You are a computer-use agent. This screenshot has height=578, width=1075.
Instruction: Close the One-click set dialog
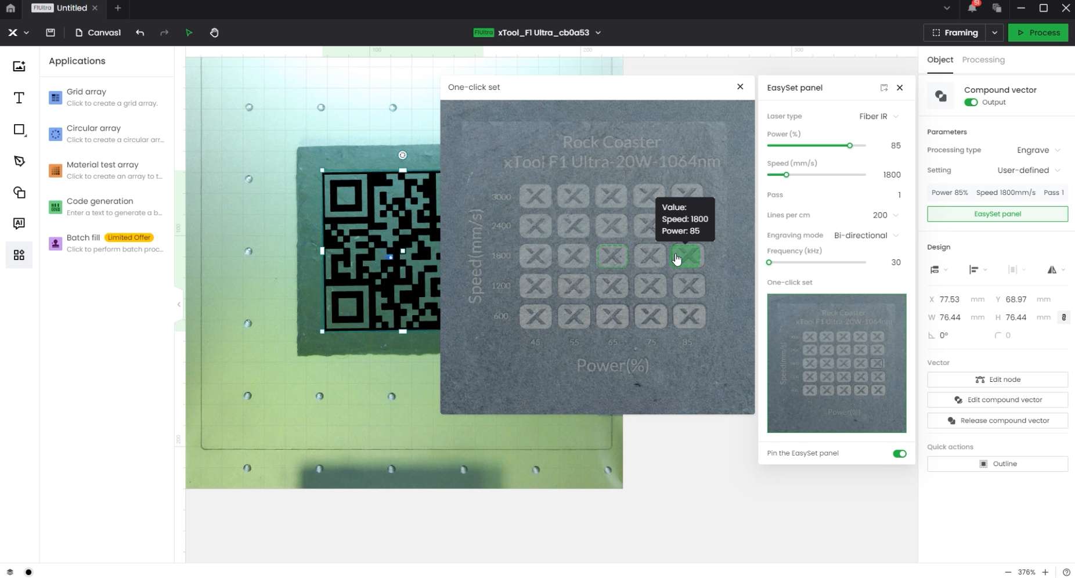click(740, 86)
